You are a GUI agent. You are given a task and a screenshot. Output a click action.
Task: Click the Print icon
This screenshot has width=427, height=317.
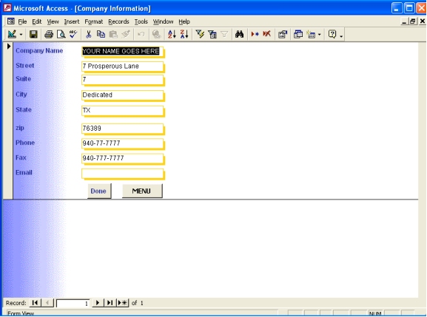point(49,34)
